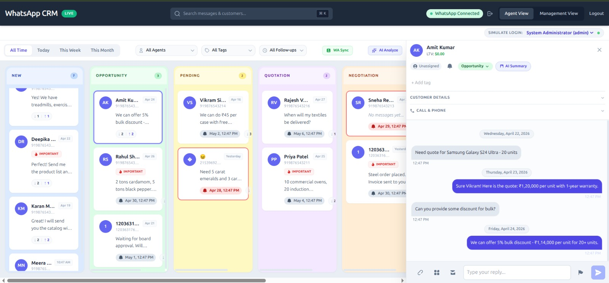609x283 pixels.
Task: Select the This Month tab
Action: point(102,50)
